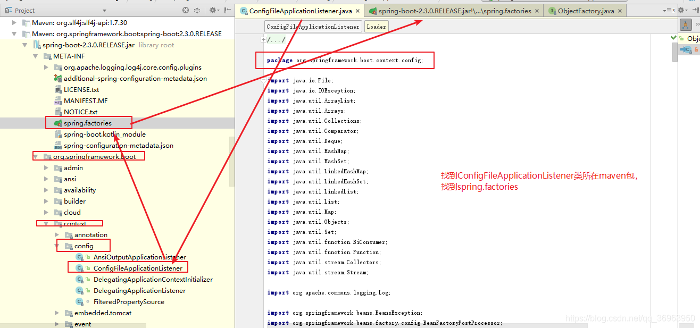The height and width of the screenshot is (328, 700).
Task: Click the META-INF folder icon
Action: 47,56
